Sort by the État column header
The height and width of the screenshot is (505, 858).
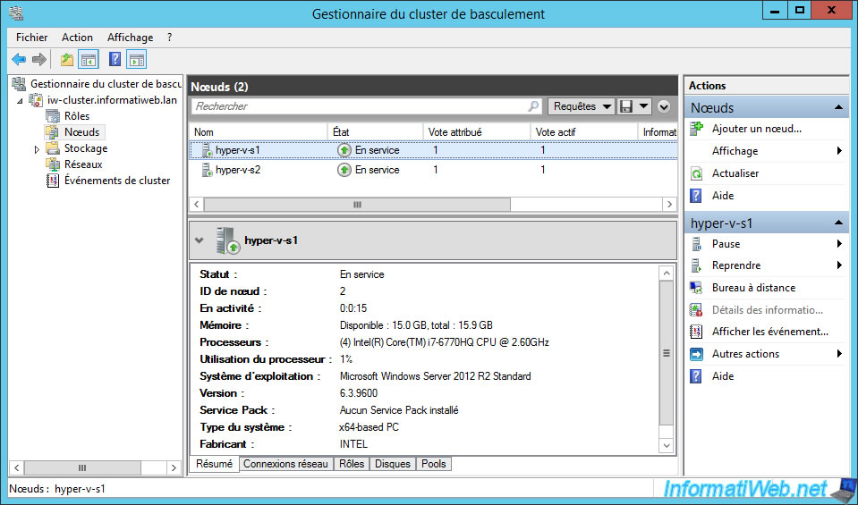tap(376, 132)
